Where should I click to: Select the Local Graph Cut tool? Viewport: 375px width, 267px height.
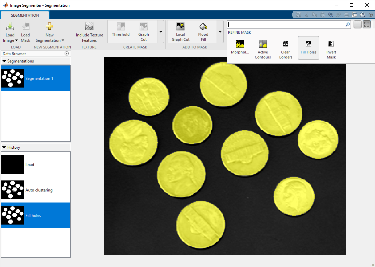point(180,32)
